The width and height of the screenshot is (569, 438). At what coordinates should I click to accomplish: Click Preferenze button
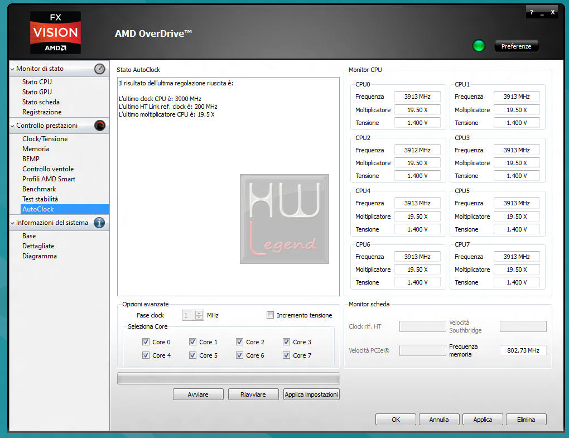(x=516, y=46)
